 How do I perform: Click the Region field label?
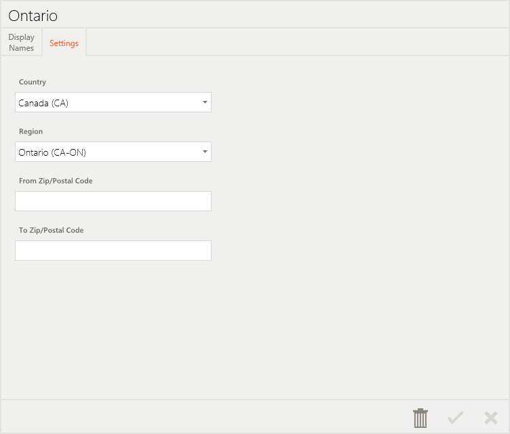click(31, 131)
